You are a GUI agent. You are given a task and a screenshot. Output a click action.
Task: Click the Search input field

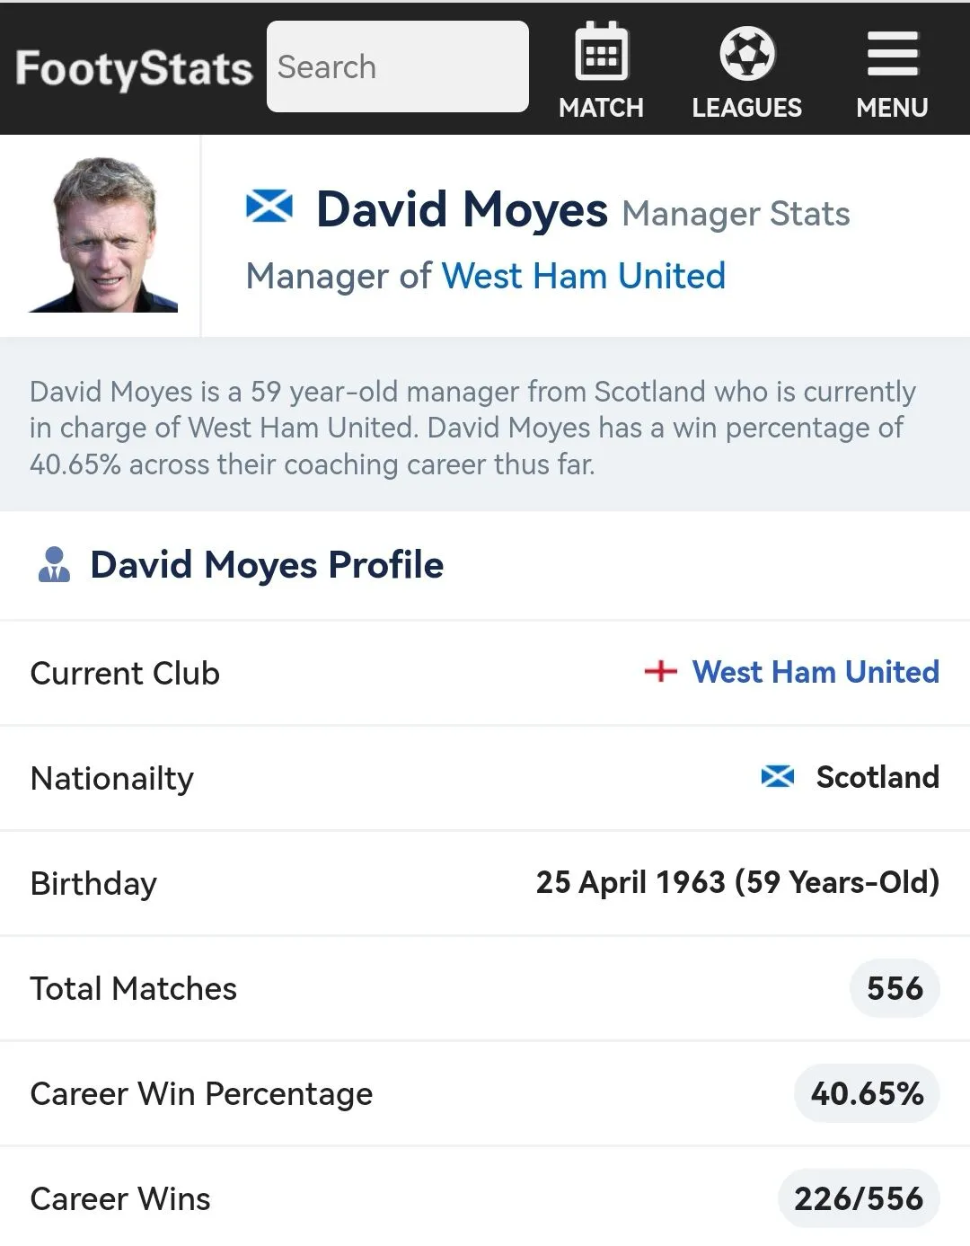click(x=397, y=67)
